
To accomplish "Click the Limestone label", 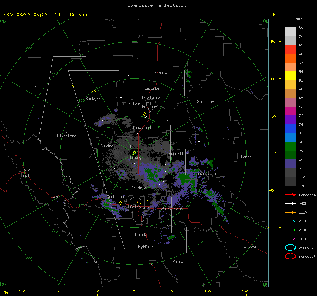I will point(67,136).
